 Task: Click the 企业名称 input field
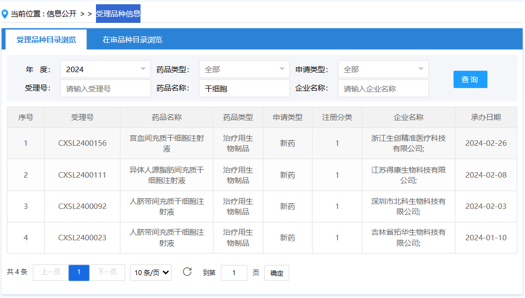point(383,88)
